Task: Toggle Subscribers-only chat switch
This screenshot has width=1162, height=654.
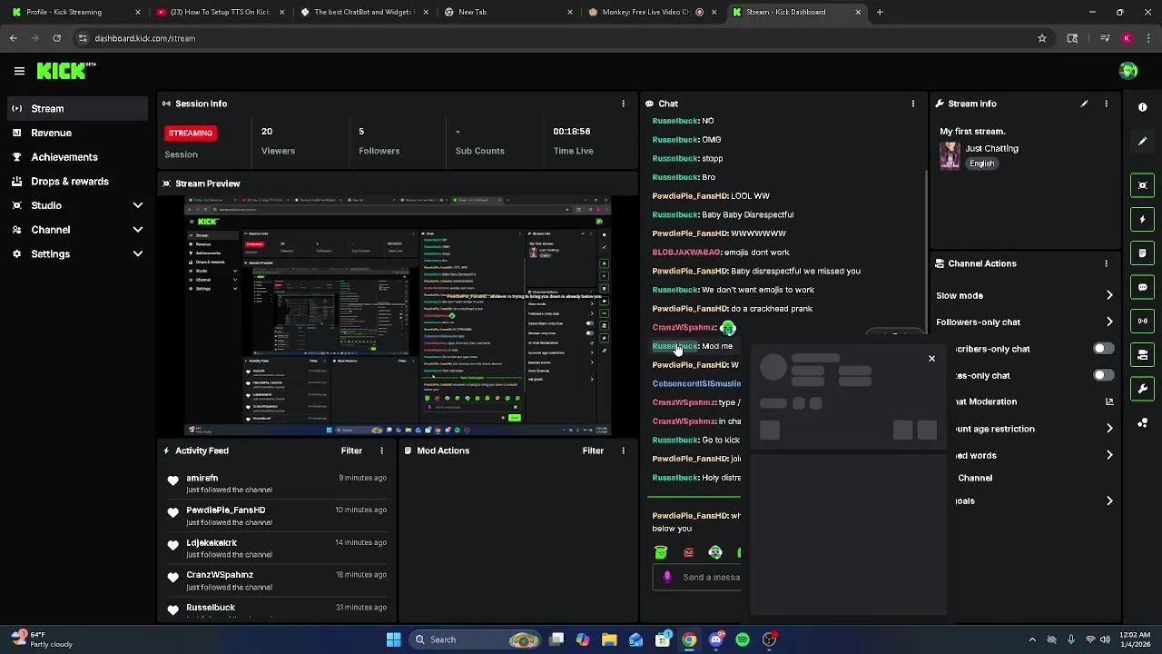Action: (1103, 349)
